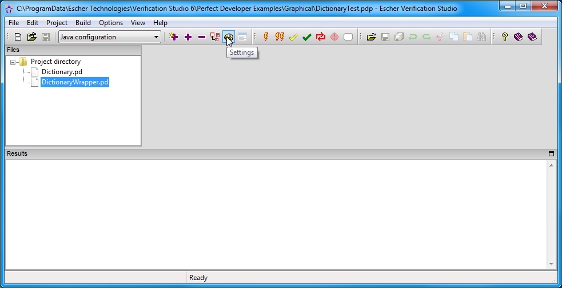Click the double lightning bolt icon
Screen dimensions: 562x288
pos(280,37)
